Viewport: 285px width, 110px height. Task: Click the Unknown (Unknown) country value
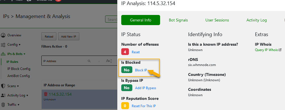204,80
